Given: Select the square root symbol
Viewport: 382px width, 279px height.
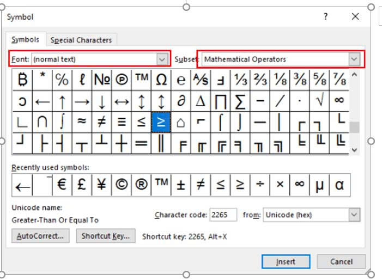Looking at the screenshot, I should pyautogui.click(x=319, y=101).
